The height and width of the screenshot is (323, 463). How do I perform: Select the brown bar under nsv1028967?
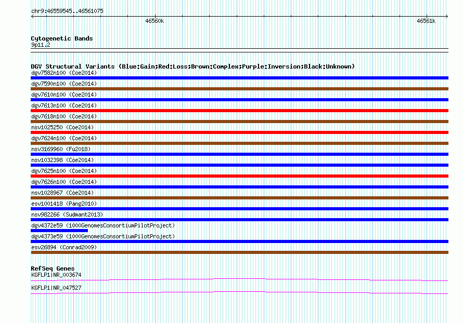pos(239,198)
